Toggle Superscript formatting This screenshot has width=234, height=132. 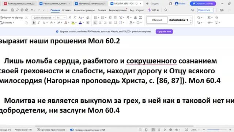(x=58, y=23)
